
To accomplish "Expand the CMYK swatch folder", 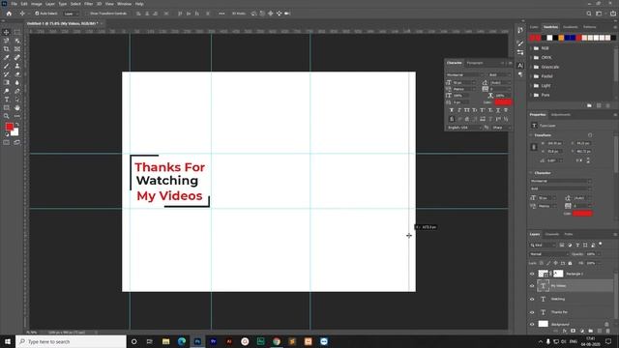I will coord(531,58).
